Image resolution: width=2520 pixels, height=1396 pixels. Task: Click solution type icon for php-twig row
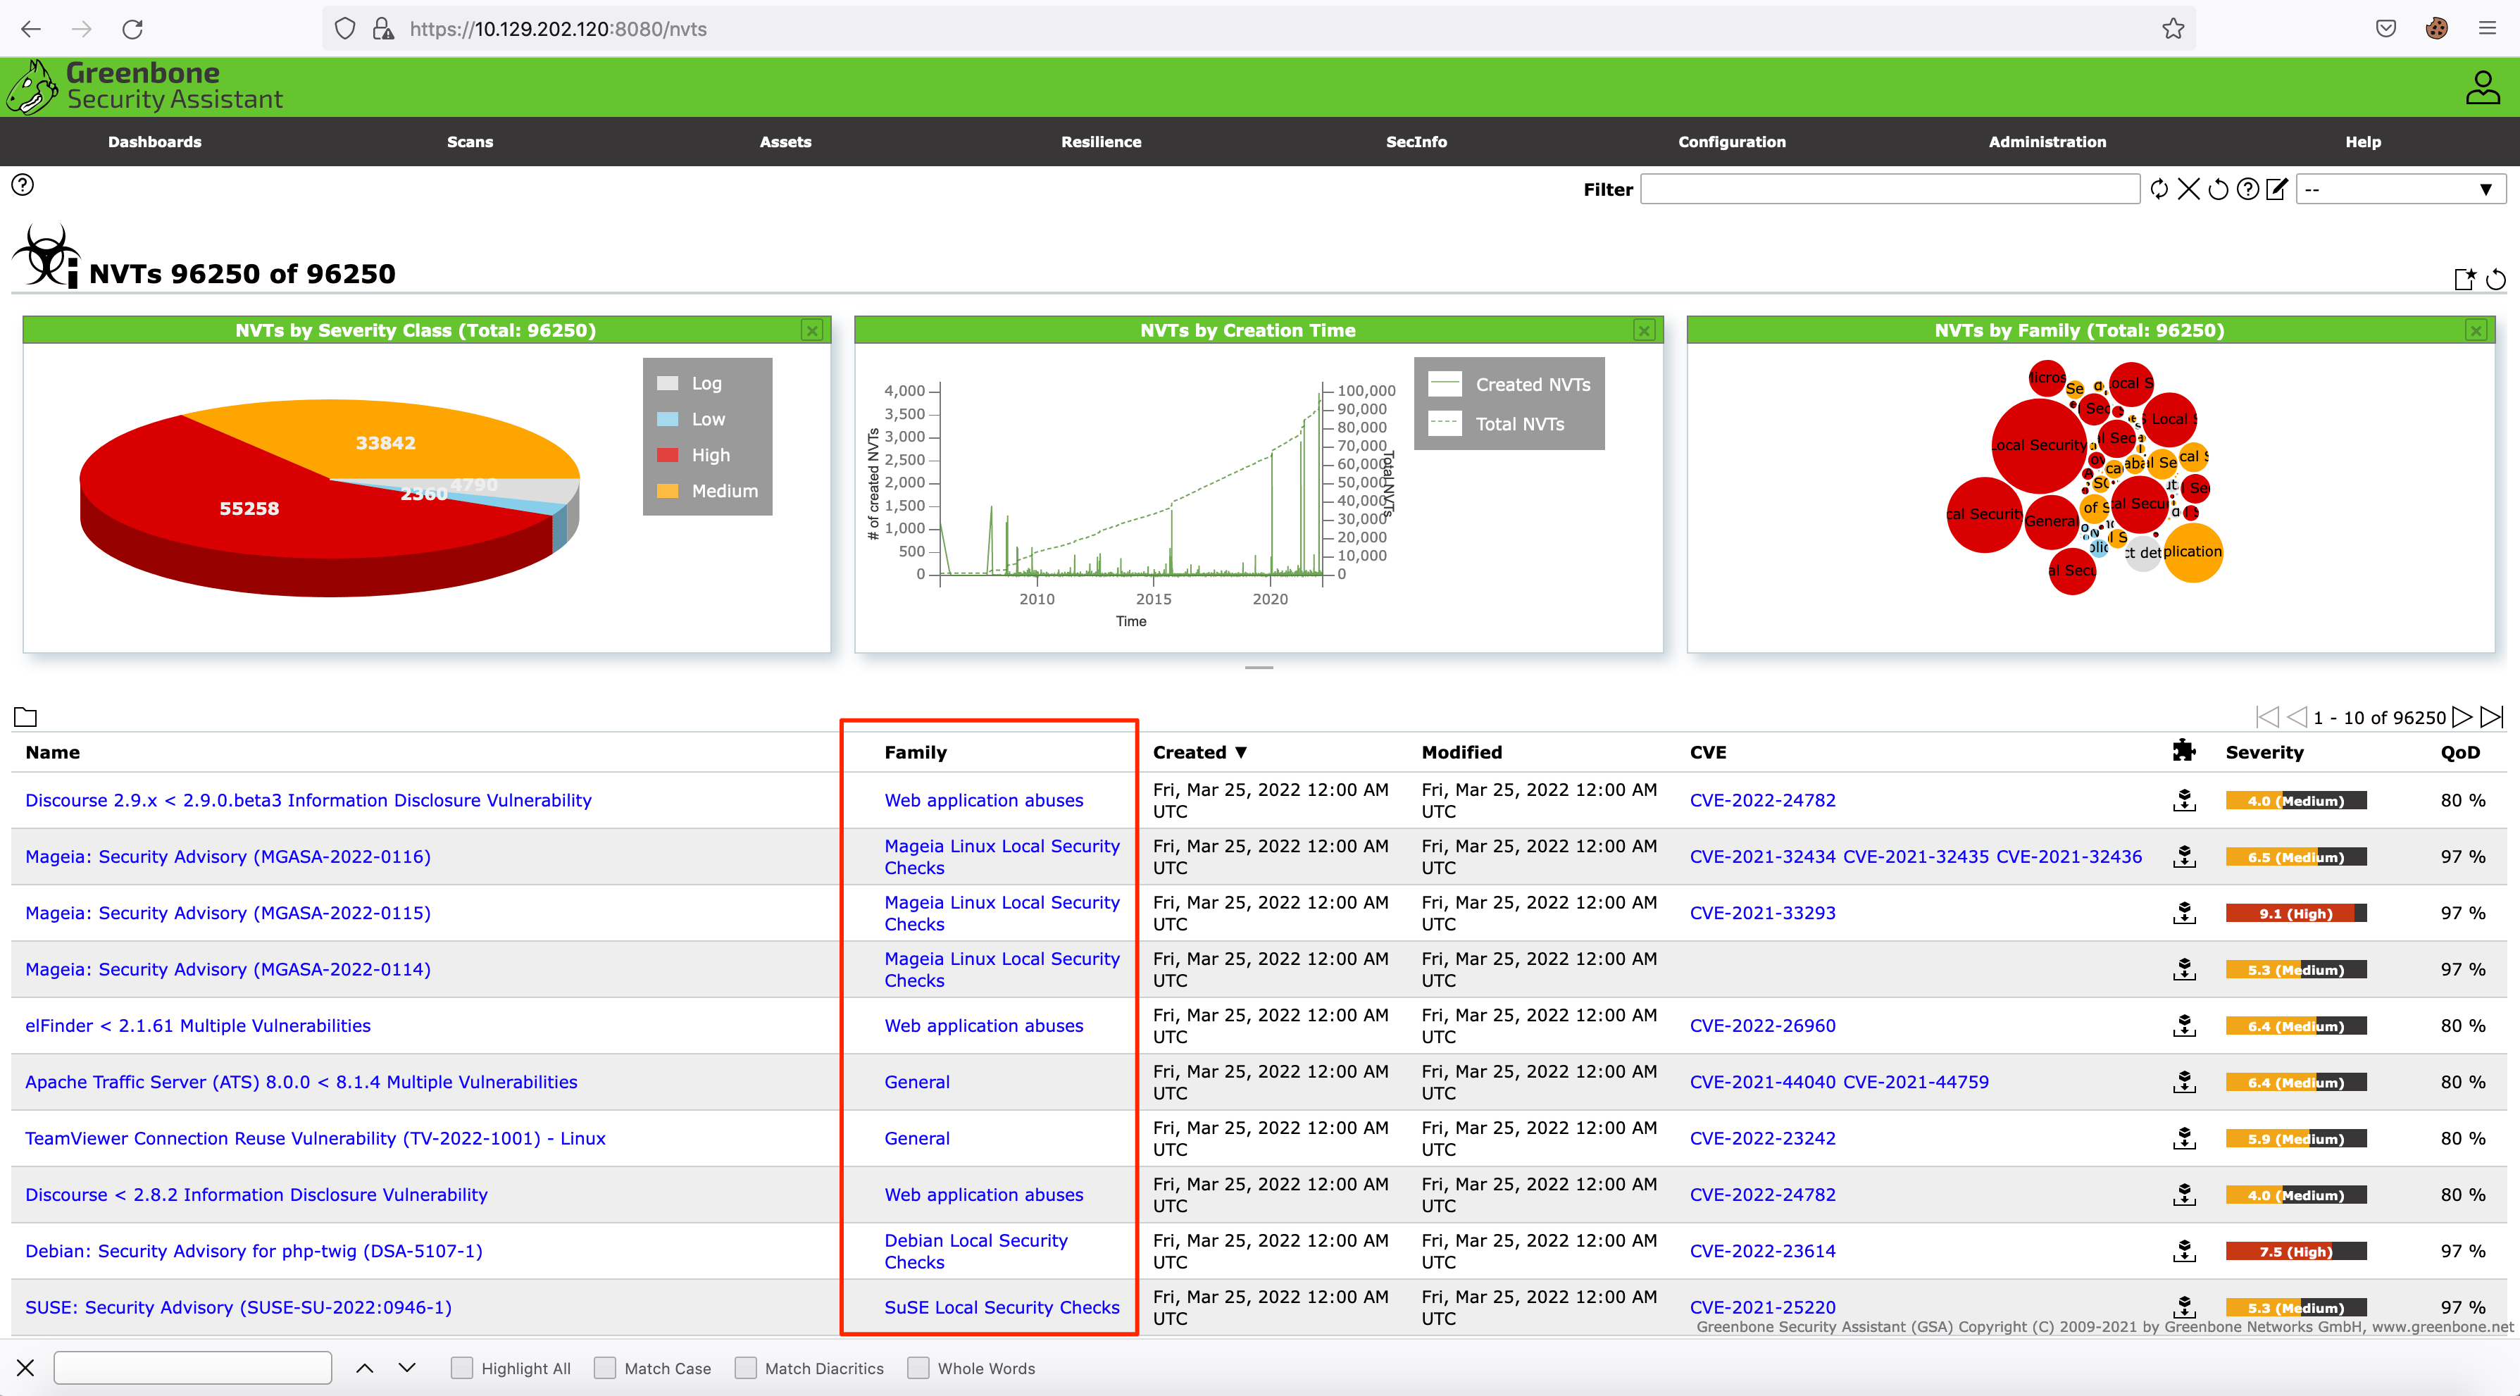click(x=2183, y=1251)
